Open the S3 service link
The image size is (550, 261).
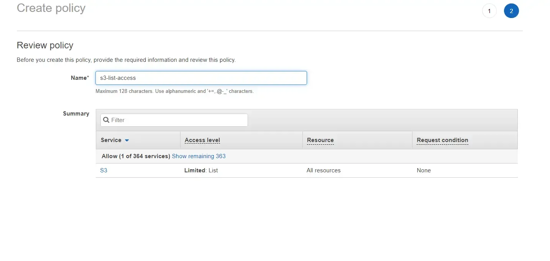pyautogui.click(x=103, y=170)
